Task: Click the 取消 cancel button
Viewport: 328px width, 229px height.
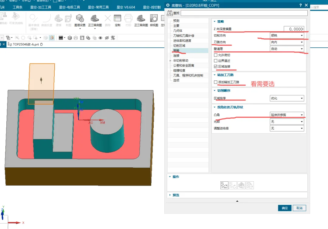Action: 299,208
